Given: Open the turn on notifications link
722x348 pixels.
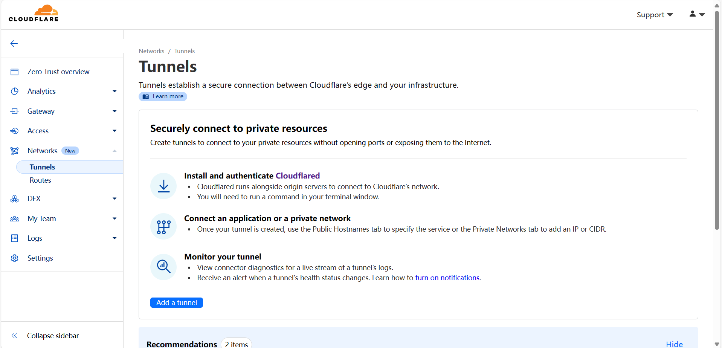Looking at the screenshot, I should pyautogui.click(x=447, y=278).
